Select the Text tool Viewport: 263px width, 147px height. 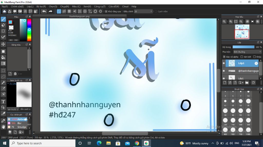[3, 102]
